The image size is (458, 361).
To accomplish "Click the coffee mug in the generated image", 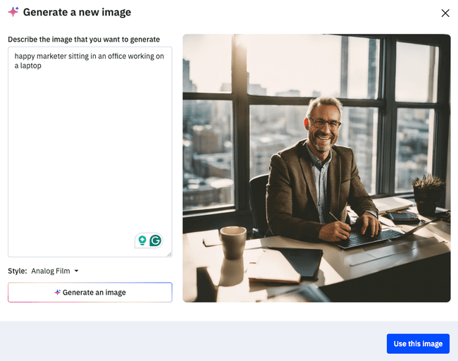I will [x=233, y=243].
